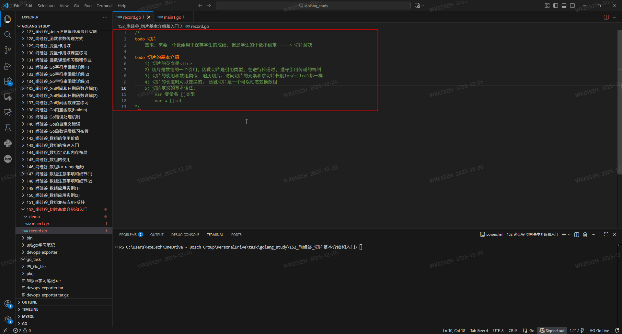This screenshot has height=334, width=622.
Task: Open the Testing flask icon
Action: click(x=8, y=128)
